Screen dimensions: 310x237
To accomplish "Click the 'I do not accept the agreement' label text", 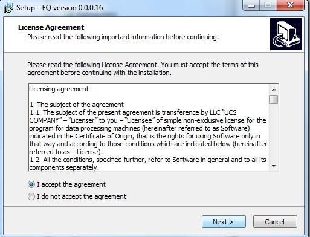I will point(82,196).
